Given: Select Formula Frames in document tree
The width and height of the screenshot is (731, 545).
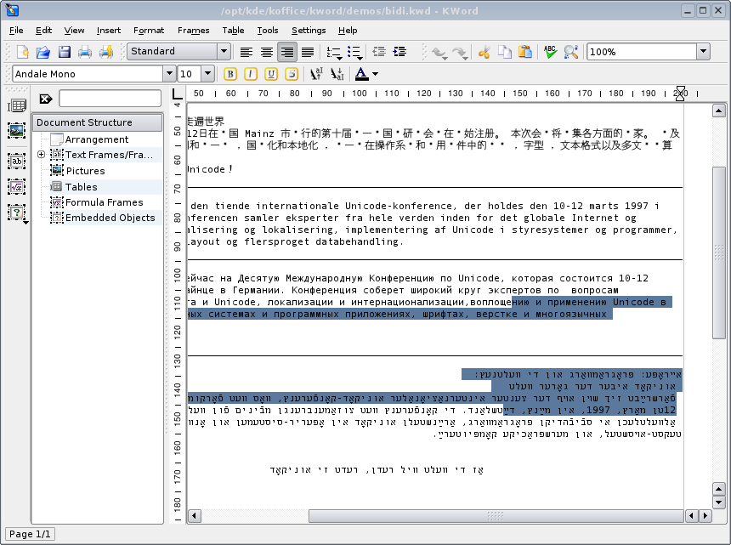Looking at the screenshot, I should (x=105, y=202).
